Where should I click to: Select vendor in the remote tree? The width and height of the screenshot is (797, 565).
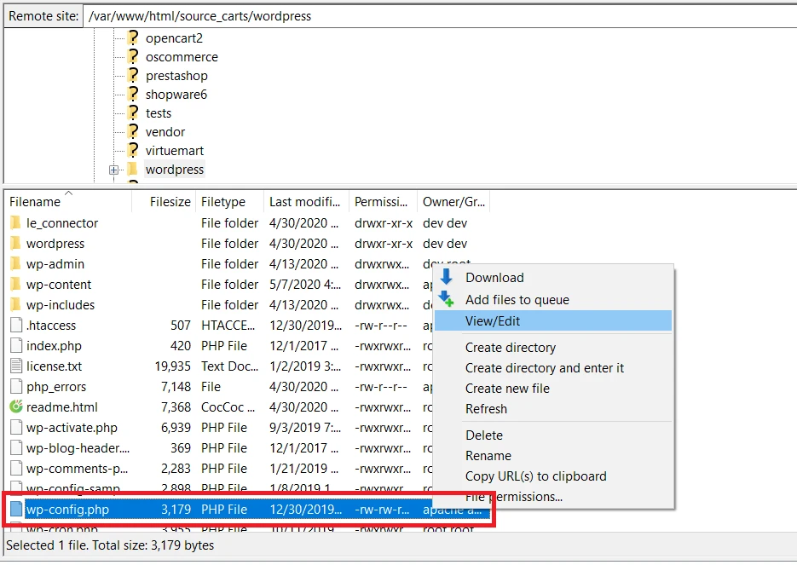[x=165, y=132]
